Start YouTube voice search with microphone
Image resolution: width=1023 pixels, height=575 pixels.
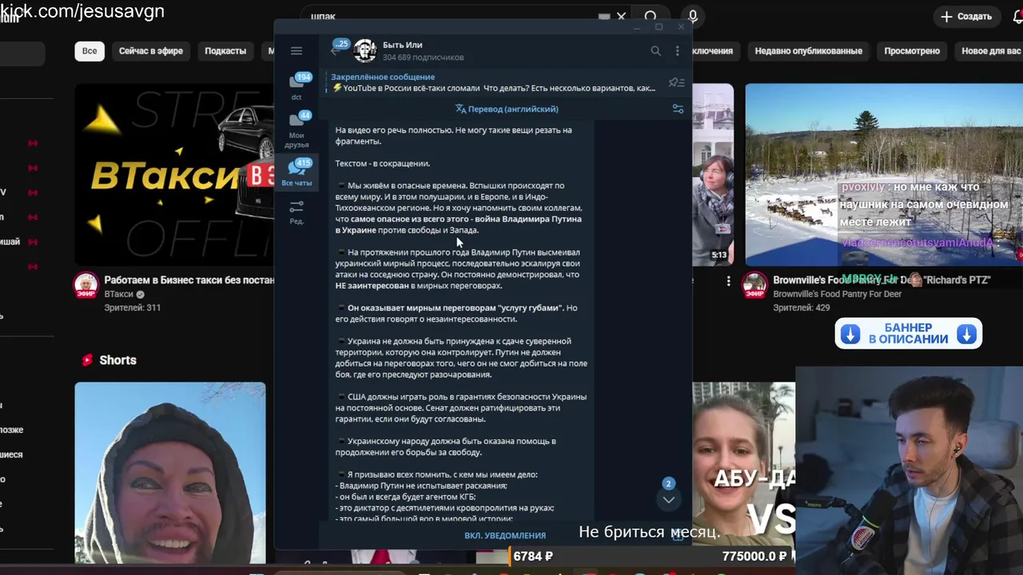(693, 16)
